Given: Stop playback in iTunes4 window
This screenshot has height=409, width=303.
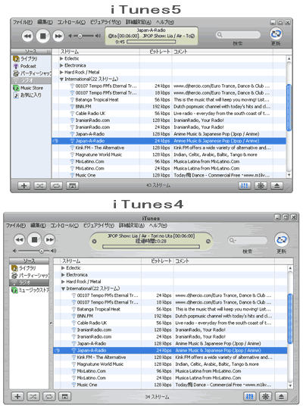Looking at the screenshot, I should point(34,239).
